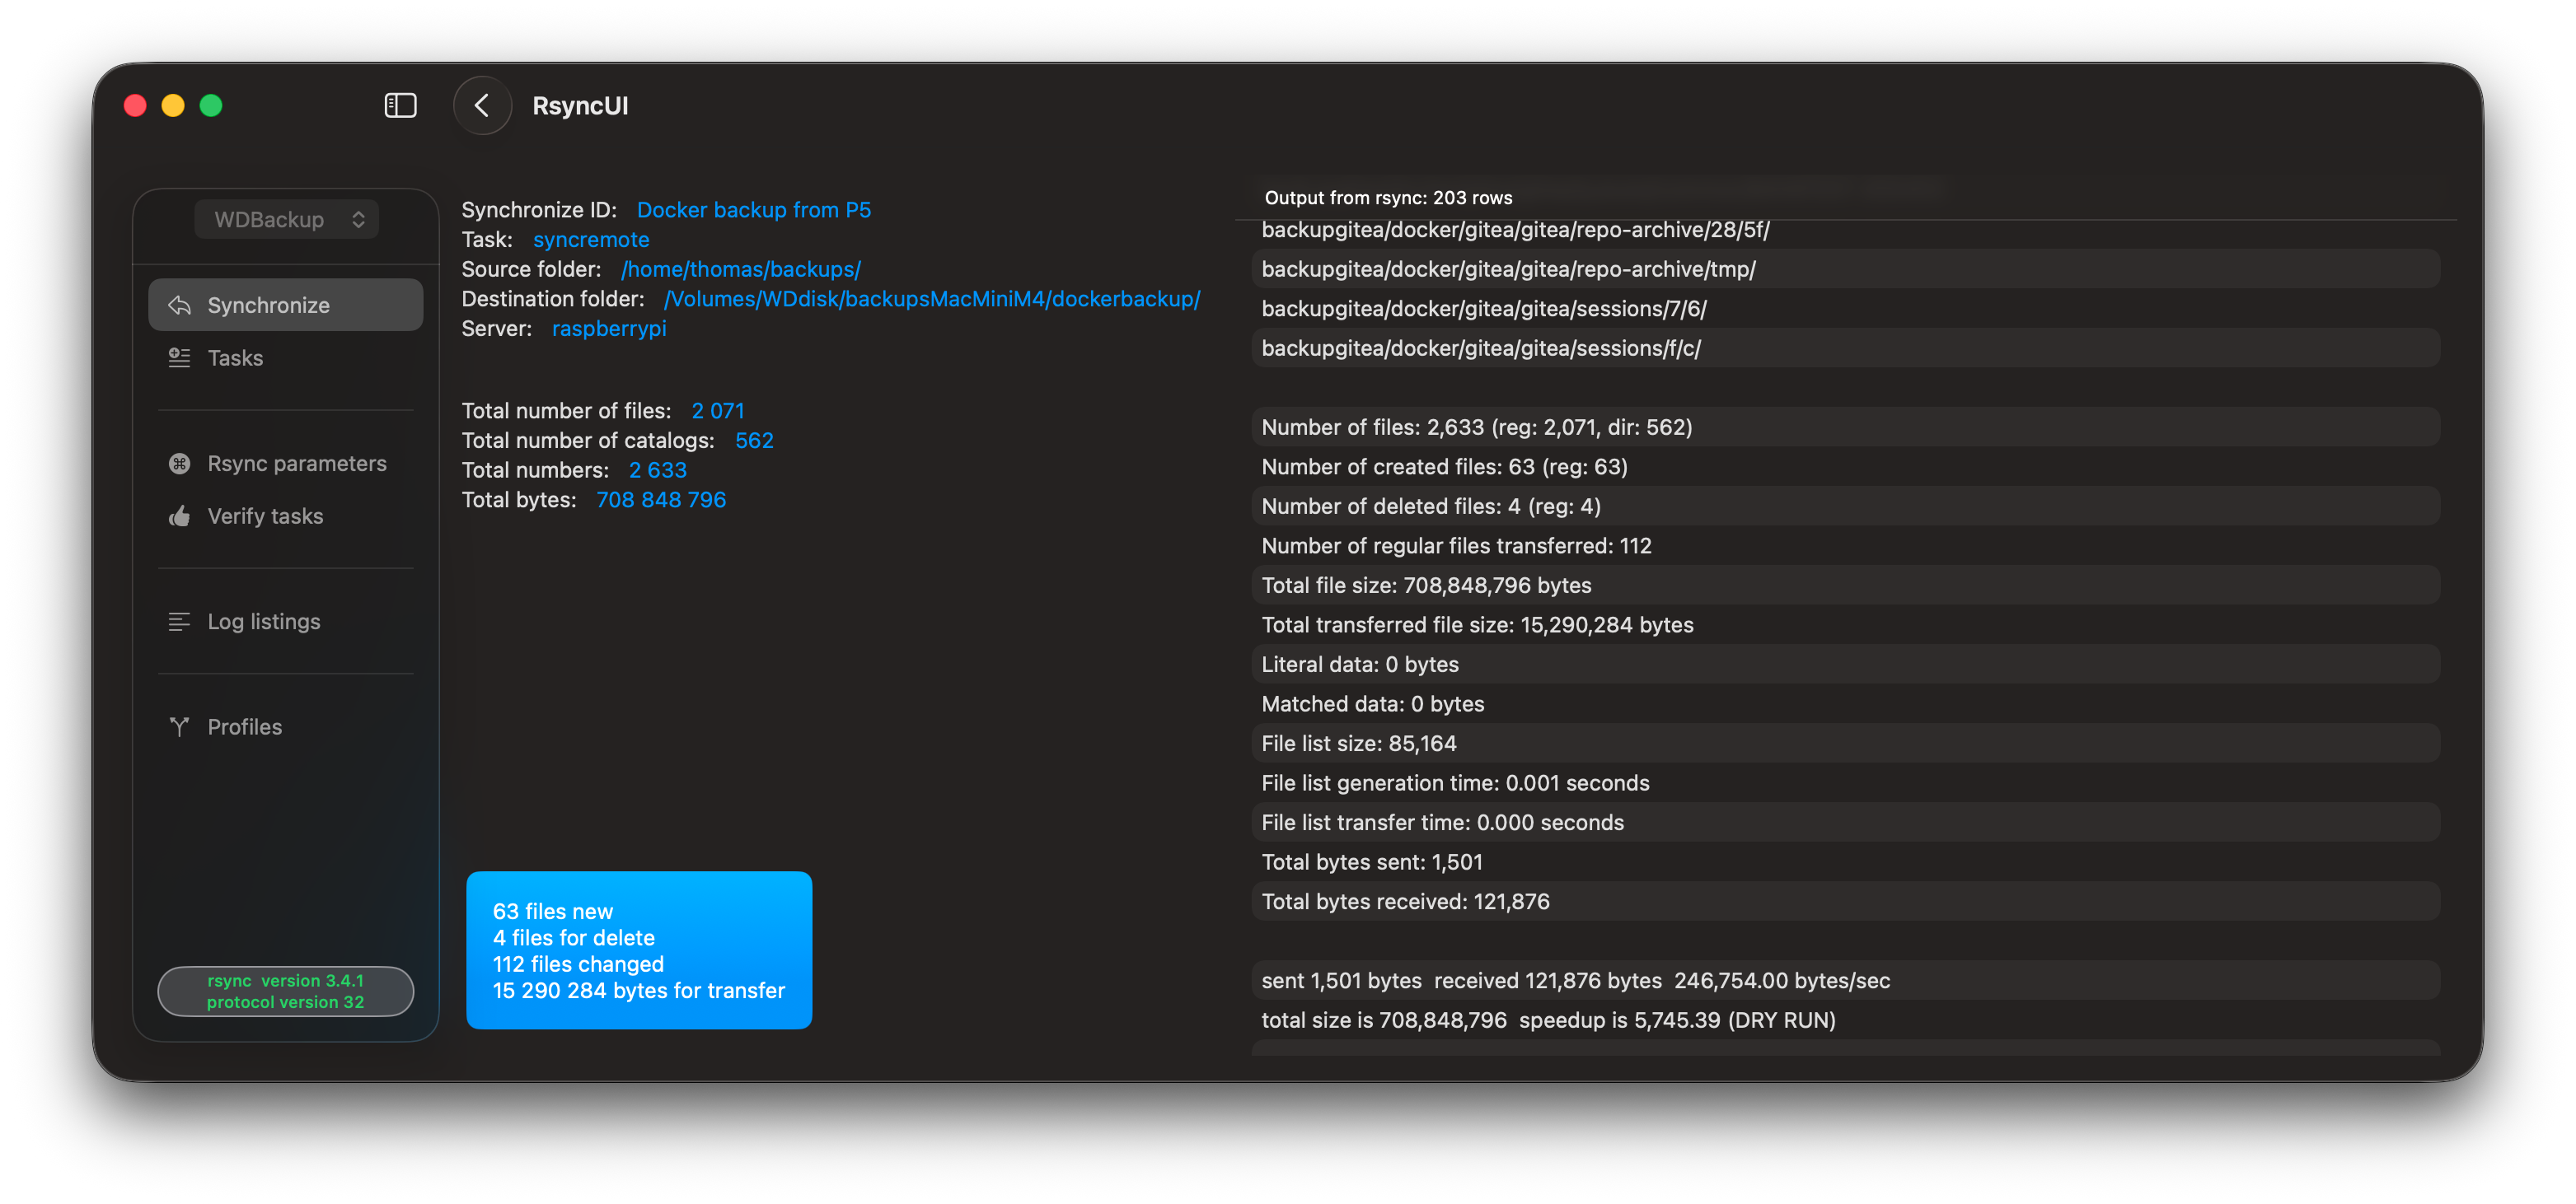Click the yellow minimize window button
The image size is (2576, 1204).
click(173, 105)
